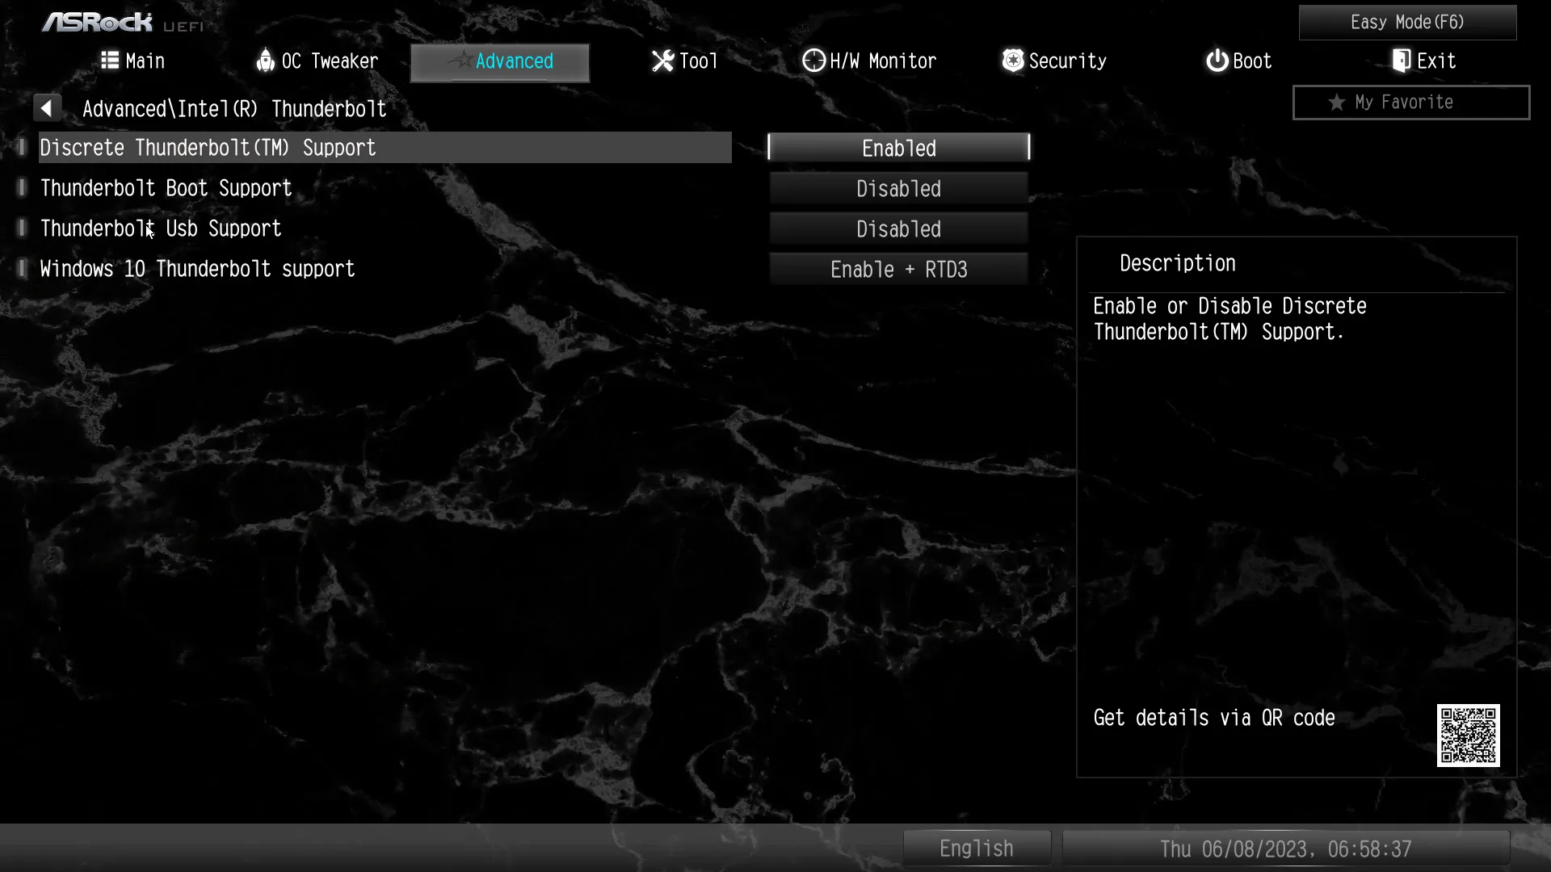Open the H/W Monitor tab

click(869, 61)
